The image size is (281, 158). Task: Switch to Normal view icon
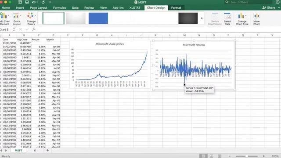(x=203, y=156)
